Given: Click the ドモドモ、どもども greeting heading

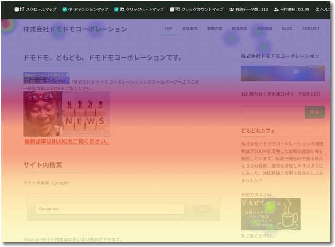Looking at the screenshot, I should tap(103, 57).
